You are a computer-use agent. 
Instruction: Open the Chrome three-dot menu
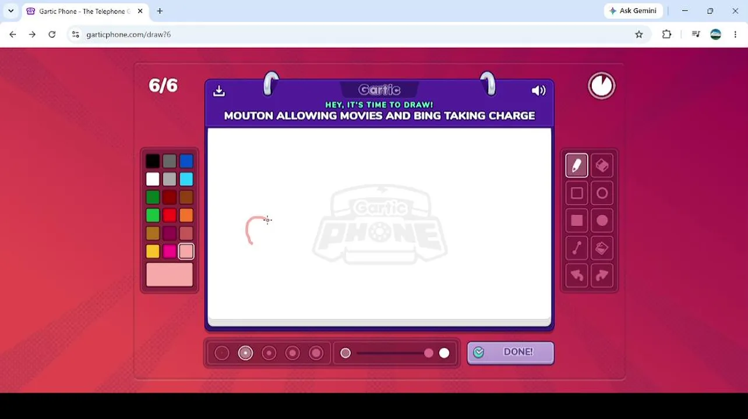pyautogui.click(x=735, y=35)
